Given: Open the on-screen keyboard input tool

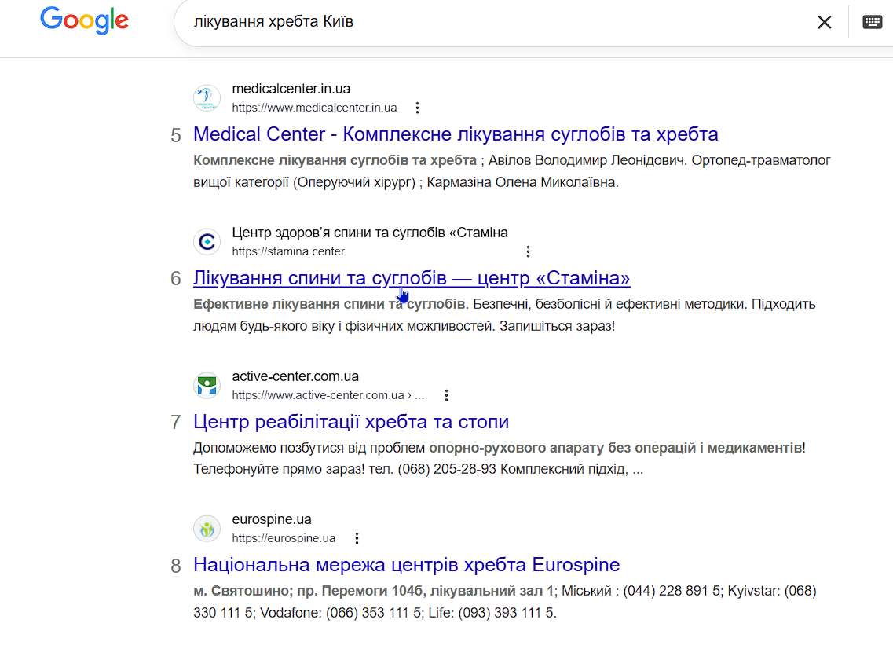Looking at the screenshot, I should (872, 22).
